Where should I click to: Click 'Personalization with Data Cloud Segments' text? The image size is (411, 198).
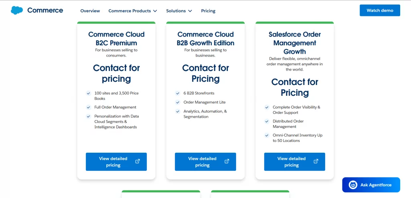coord(117,121)
